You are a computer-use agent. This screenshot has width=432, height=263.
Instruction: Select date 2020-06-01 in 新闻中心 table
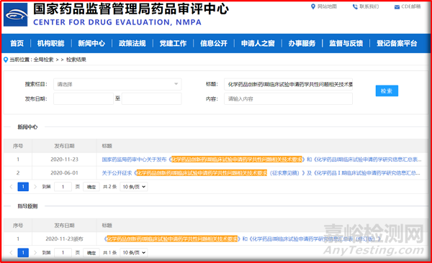click(x=65, y=172)
